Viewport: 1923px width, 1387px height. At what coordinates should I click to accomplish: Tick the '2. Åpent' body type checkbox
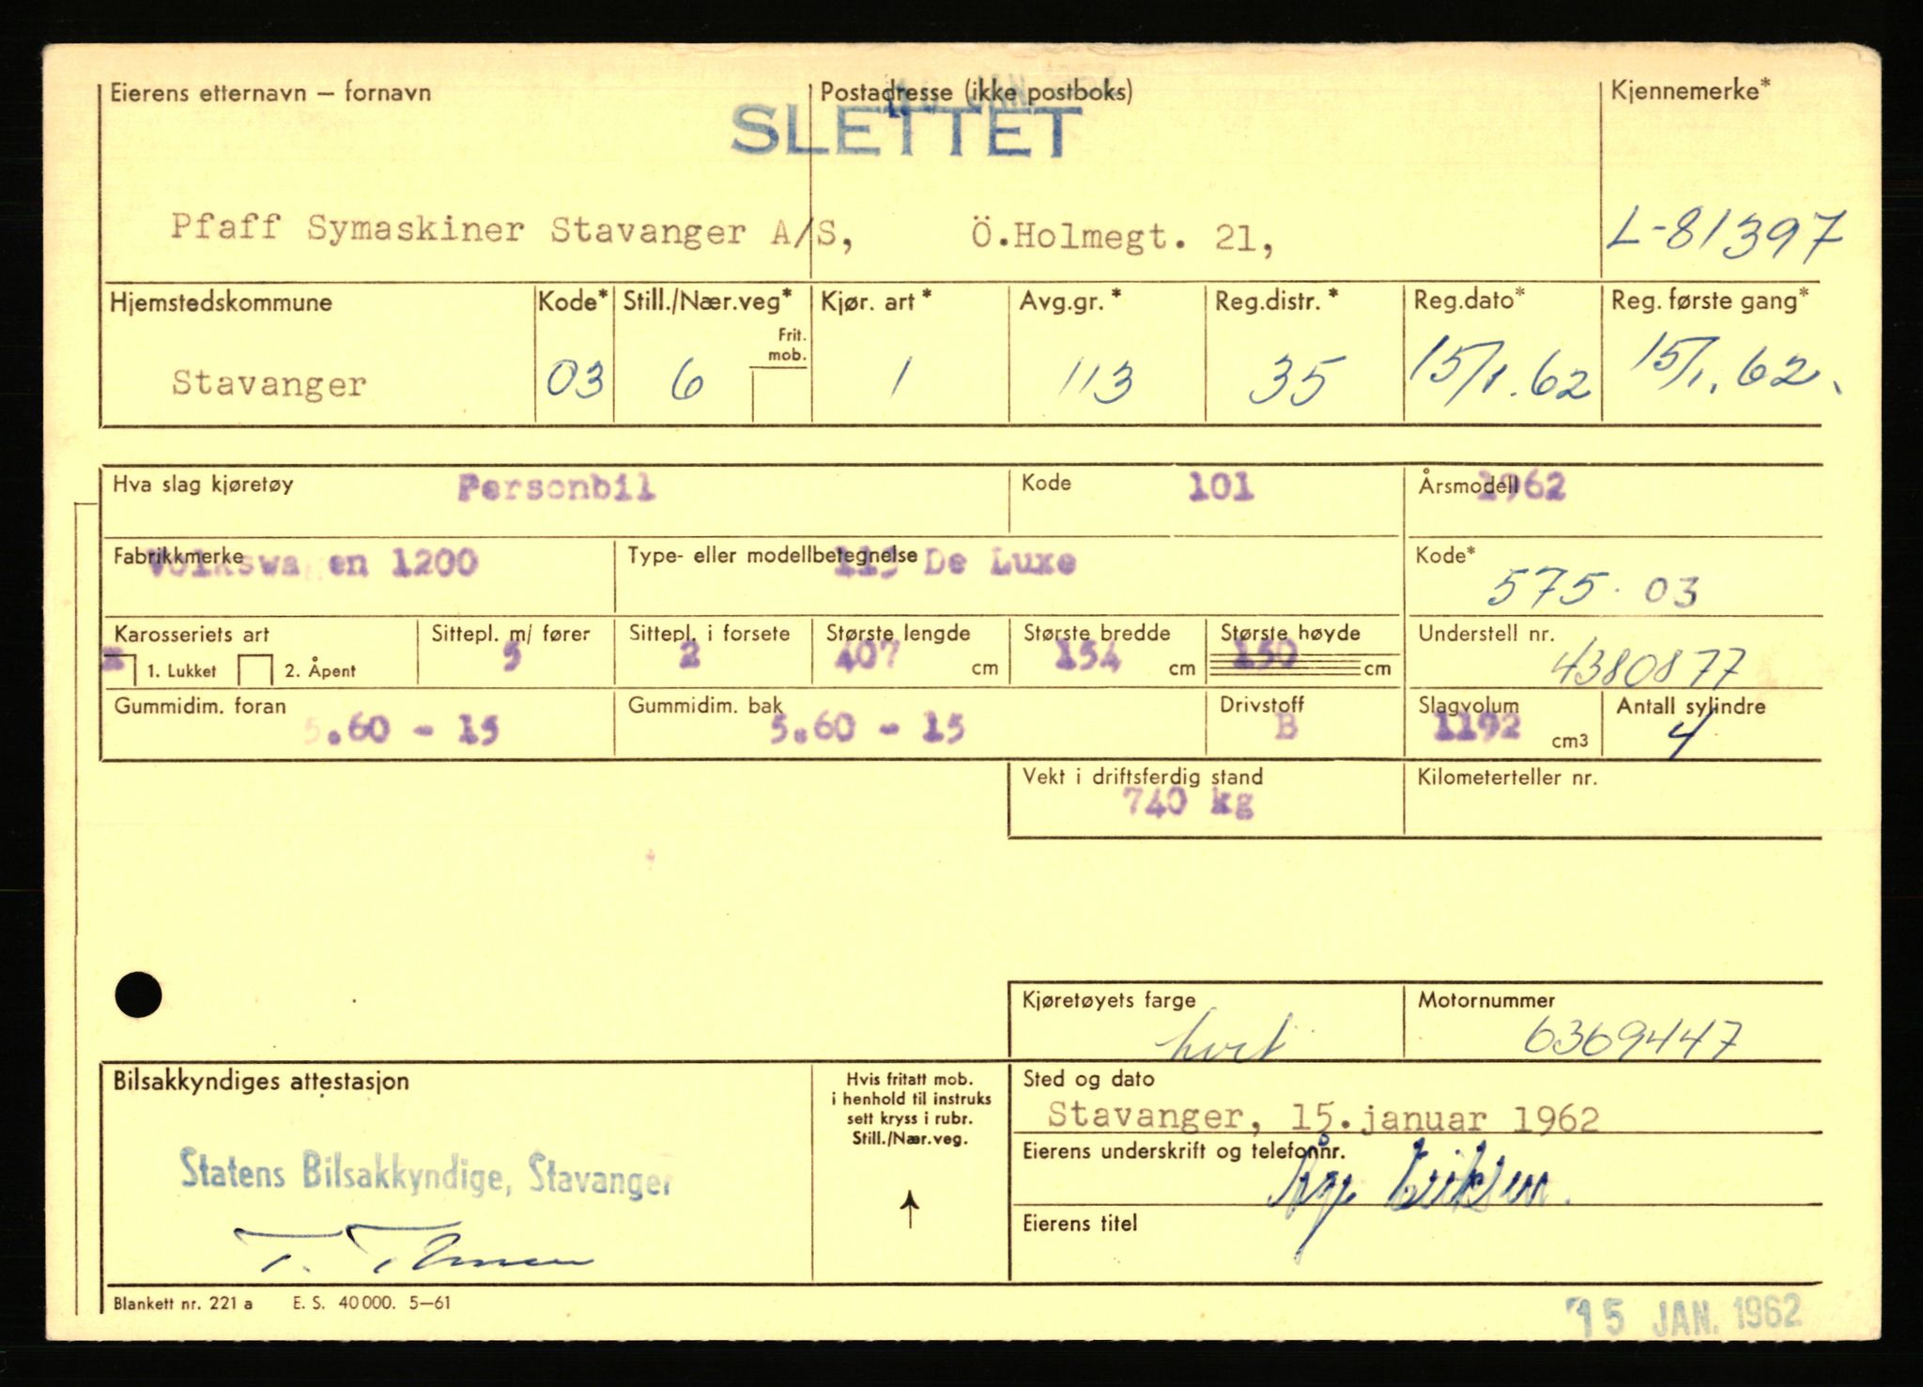pyautogui.click(x=254, y=670)
